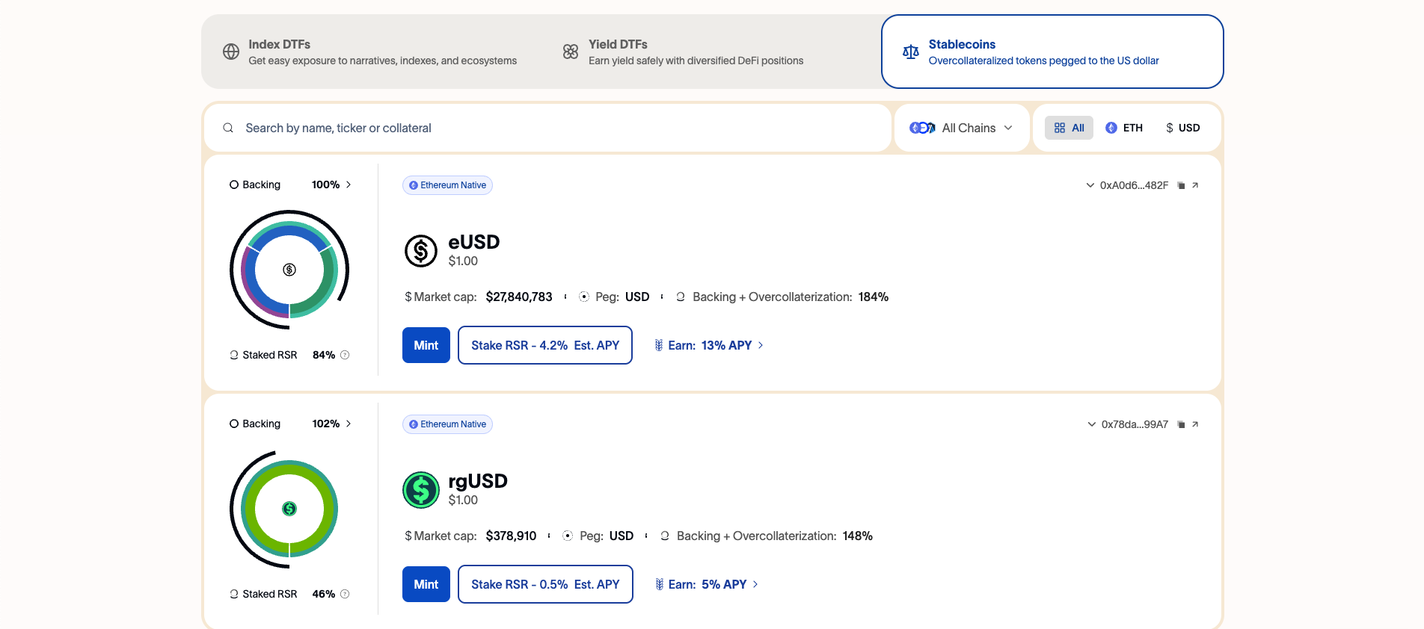Screen dimensions: 1424x629
Task: Click the grid icon on All filter
Action: [x=1060, y=128]
